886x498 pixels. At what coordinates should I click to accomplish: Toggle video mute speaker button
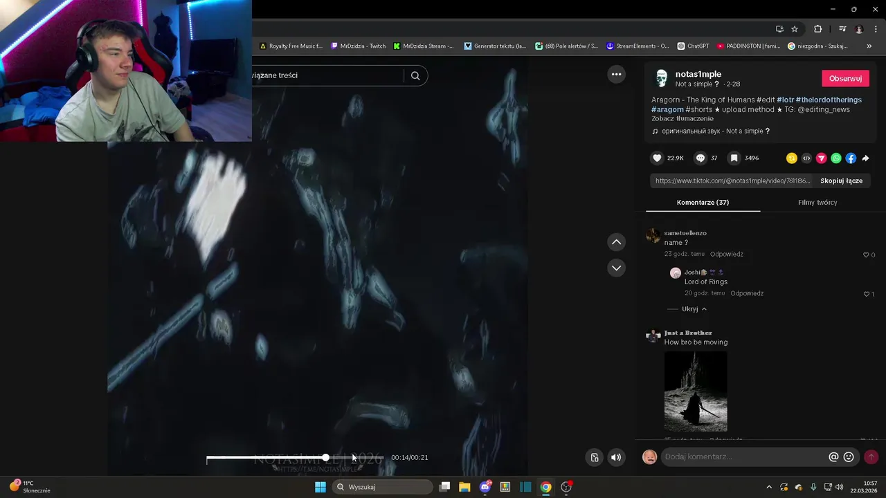[x=616, y=457]
